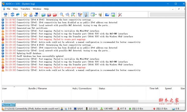Open Favorite Hubs with the star icon

[x=25, y=15]
